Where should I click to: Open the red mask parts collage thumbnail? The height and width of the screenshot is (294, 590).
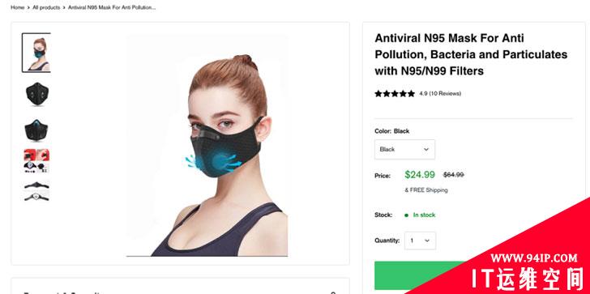point(36,161)
